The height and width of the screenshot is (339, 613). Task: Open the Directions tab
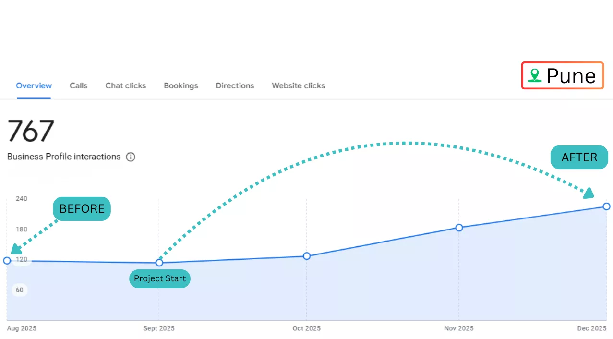[x=235, y=86]
